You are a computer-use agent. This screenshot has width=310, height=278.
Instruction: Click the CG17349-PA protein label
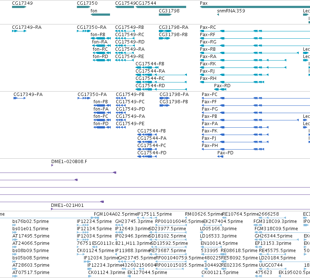[28, 94]
